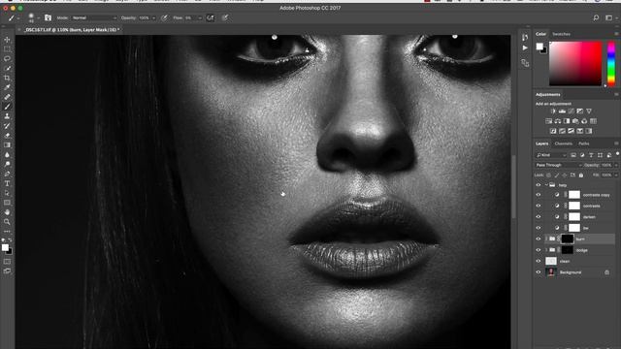
Task: Toggle pressure for opacity button
Action: point(164,17)
